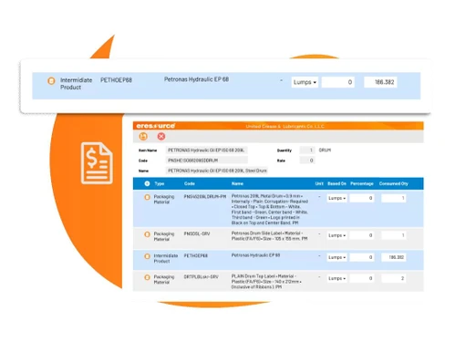Click the Based On column header
The width and height of the screenshot is (456, 342).
[337, 183]
